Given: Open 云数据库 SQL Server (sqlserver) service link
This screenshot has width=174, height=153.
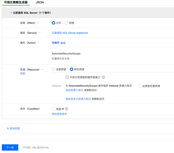Looking at the screenshot, I should click(70, 33).
